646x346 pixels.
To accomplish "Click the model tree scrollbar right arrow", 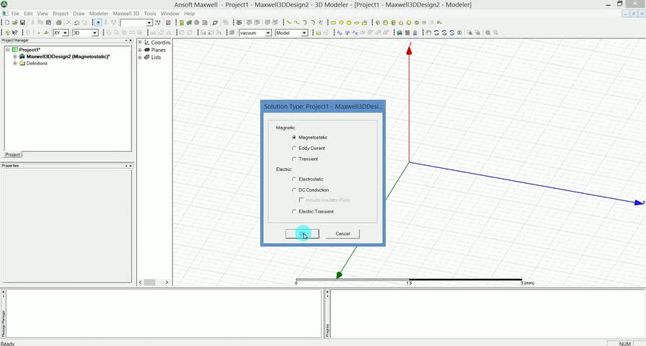I will 167,282.
